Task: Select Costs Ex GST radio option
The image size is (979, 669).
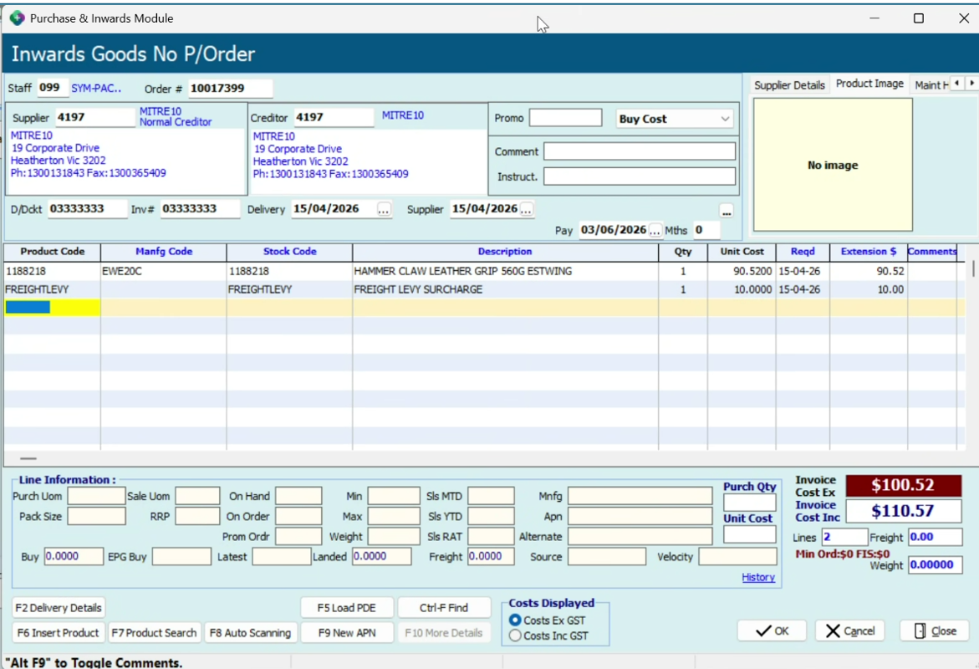Action: click(515, 620)
